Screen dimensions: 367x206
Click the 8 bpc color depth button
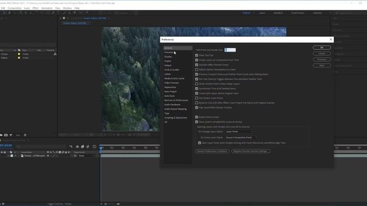coord(18,135)
